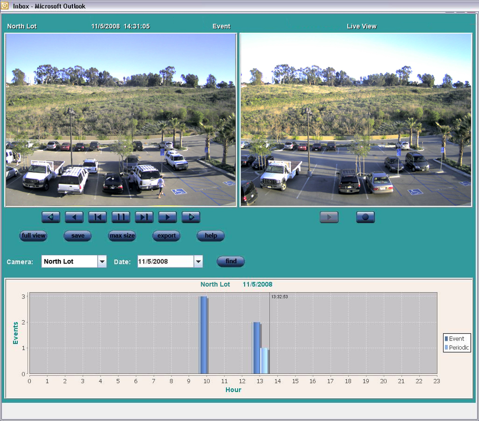
Task: Select the tall event bar near hour 10
Action: coord(204,335)
